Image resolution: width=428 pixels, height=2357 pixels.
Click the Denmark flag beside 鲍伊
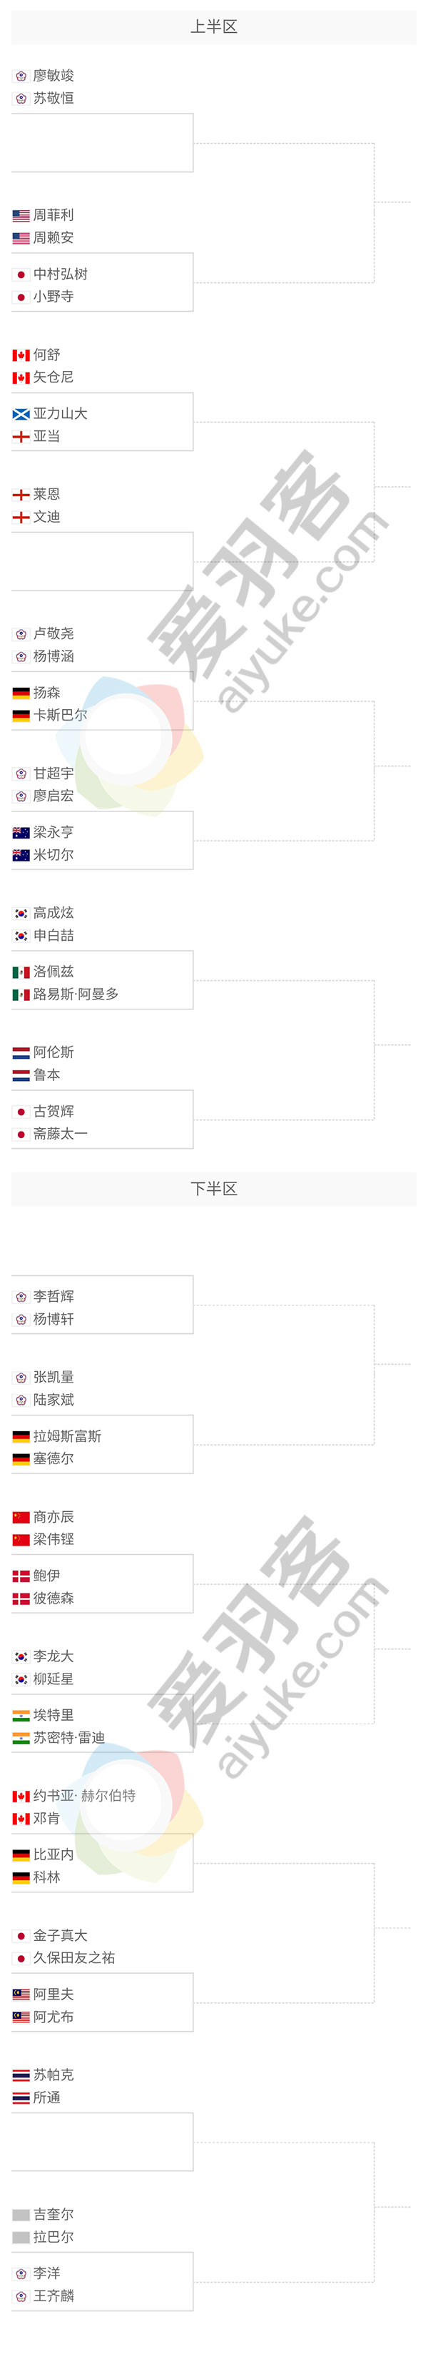[x=21, y=1576]
